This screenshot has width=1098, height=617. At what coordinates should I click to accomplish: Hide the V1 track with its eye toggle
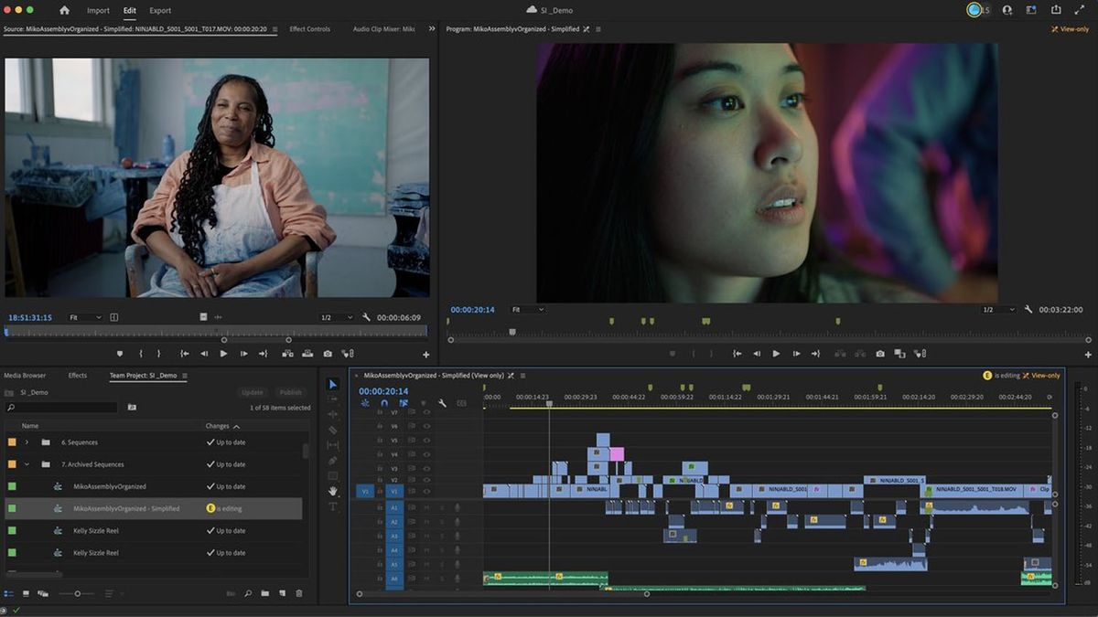coord(426,491)
